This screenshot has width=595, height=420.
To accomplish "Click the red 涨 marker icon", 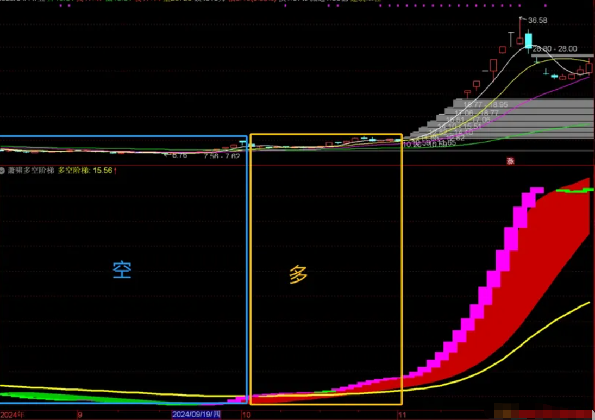I will click(x=510, y=161).
